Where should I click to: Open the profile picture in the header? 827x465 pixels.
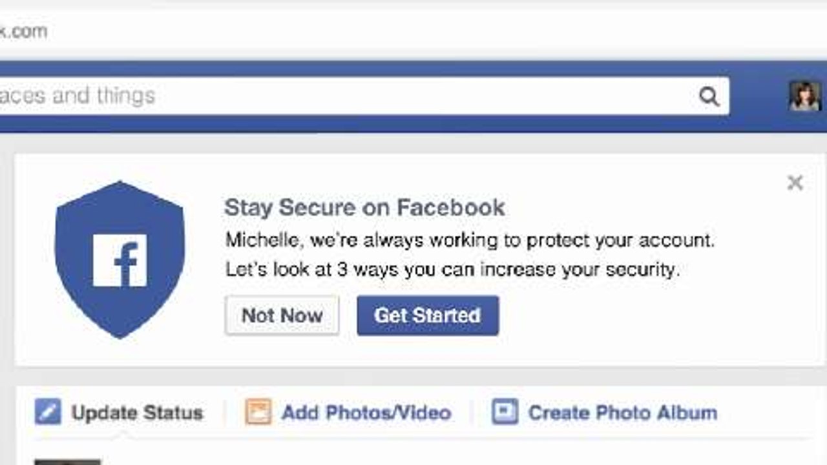coord(804,96)
